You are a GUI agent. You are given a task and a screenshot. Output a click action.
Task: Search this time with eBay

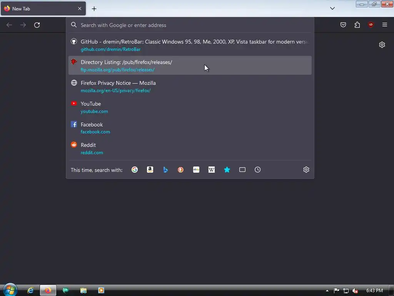click(196, 170)
